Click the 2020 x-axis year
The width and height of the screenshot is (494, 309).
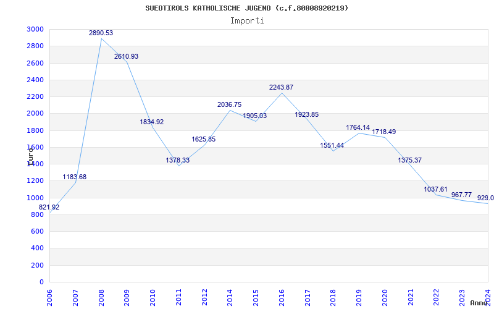pos(385,297)
